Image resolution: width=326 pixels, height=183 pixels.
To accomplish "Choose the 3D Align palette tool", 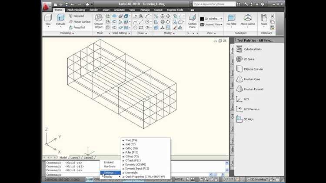I will coord(245,119).
